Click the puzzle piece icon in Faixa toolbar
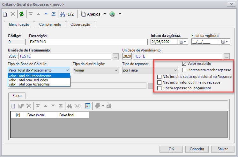 point(98,106)
